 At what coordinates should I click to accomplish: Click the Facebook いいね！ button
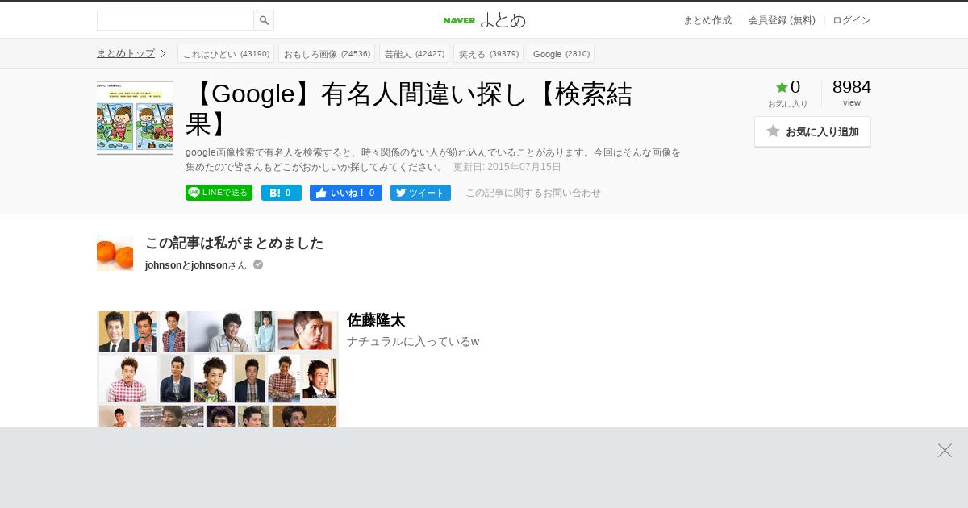coord(346,193)
